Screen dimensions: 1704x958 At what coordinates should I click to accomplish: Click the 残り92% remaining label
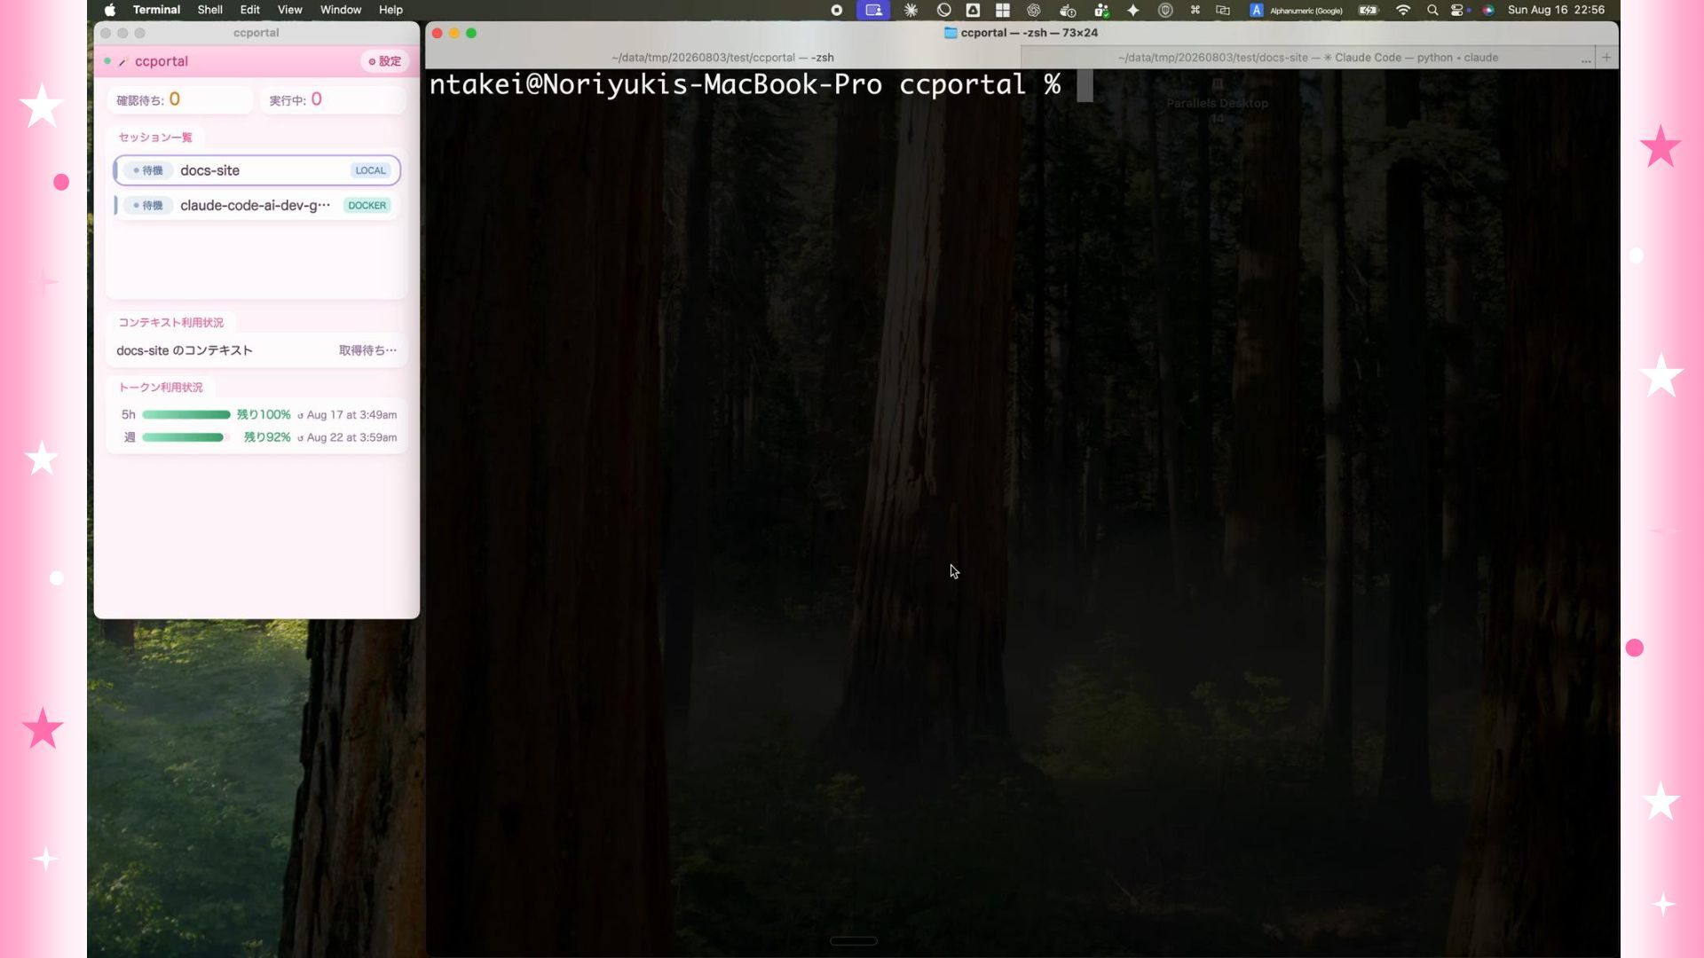click(x=267, y=437)
